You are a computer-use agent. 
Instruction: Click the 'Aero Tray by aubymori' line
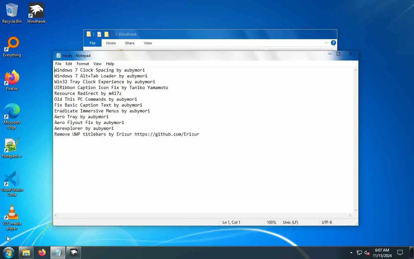click(82, 117)
